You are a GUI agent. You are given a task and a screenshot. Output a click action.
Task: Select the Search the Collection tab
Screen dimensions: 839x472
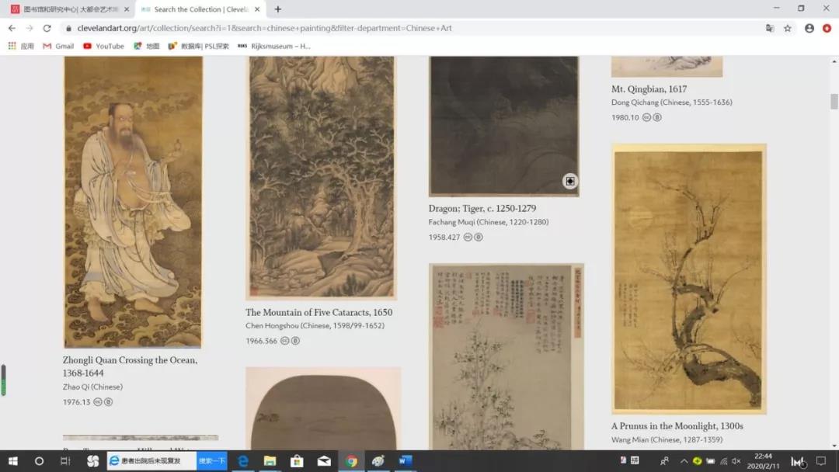(198, 9)
